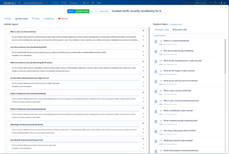This screenshot has height=154, width=229.
Task: Click the Video guide button in top bar
Action: 201,3
